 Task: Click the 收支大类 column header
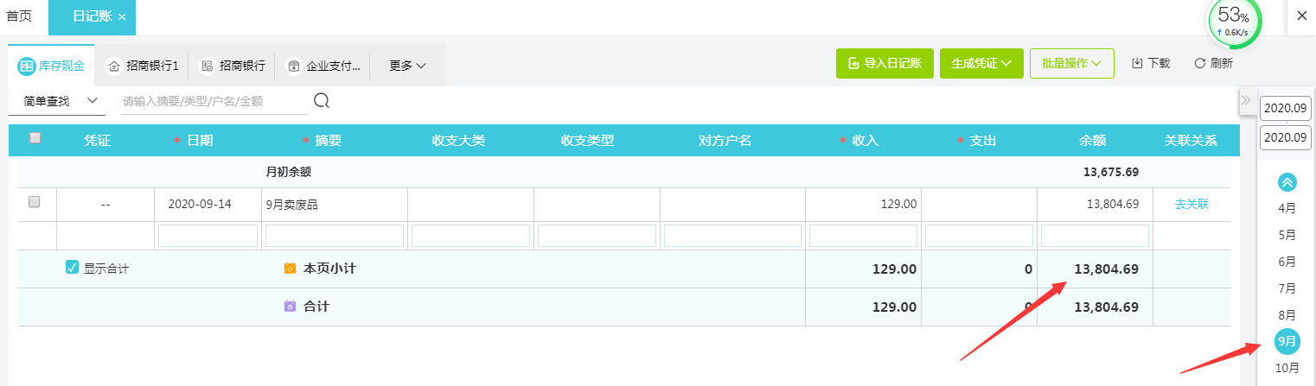click(458, 141)
